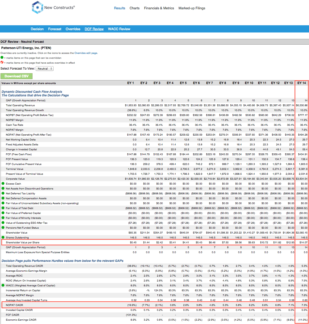Viewport: 309px width, 324px height.
Task: Follow the Overrides edit page link
Action: coord(86,53)
